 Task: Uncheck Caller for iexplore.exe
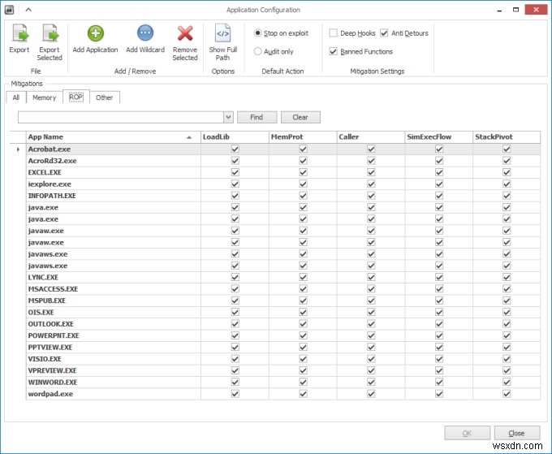(x=371, y=184)
